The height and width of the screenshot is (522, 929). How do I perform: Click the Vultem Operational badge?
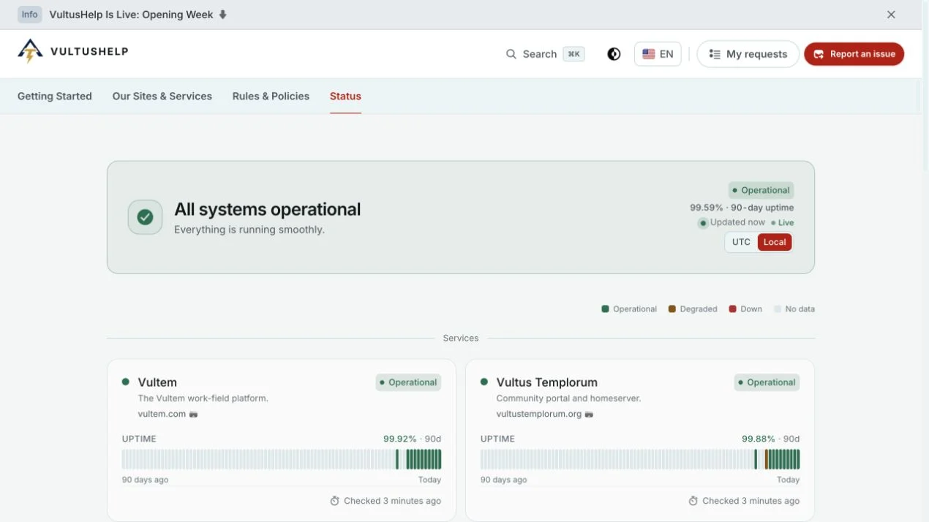click(408, 382)
